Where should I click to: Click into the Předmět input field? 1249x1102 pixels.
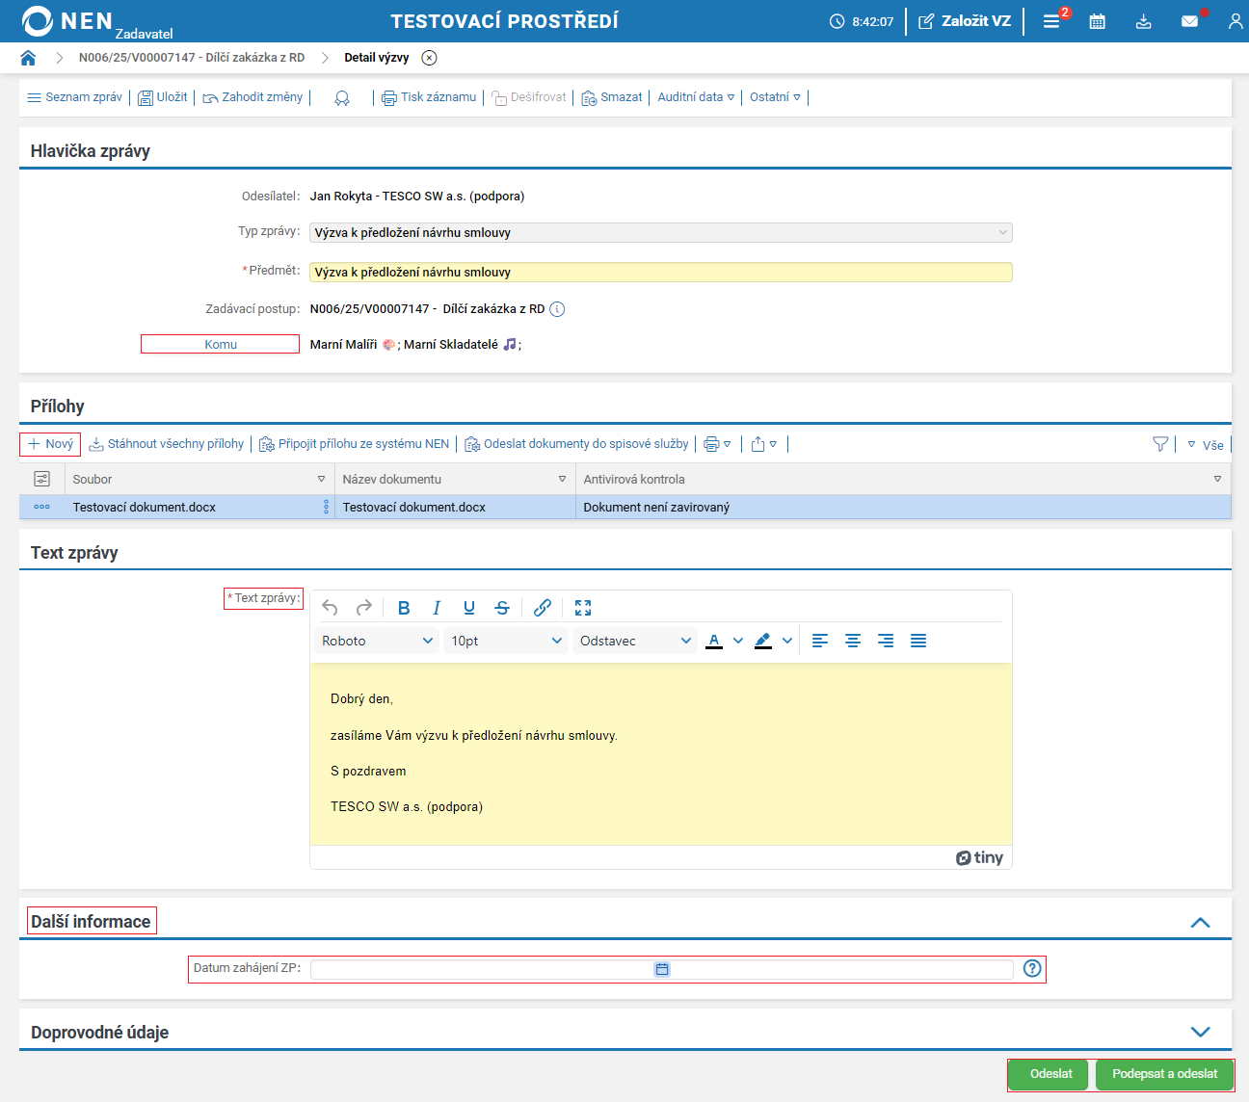[x=660, y=273]
